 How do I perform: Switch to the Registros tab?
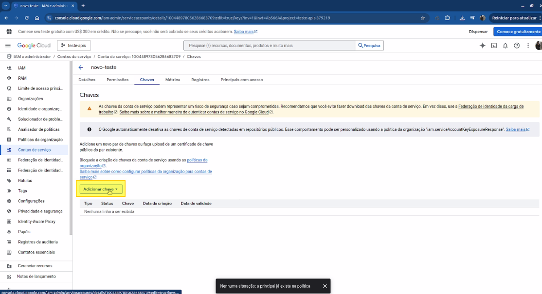pos(200,80)
